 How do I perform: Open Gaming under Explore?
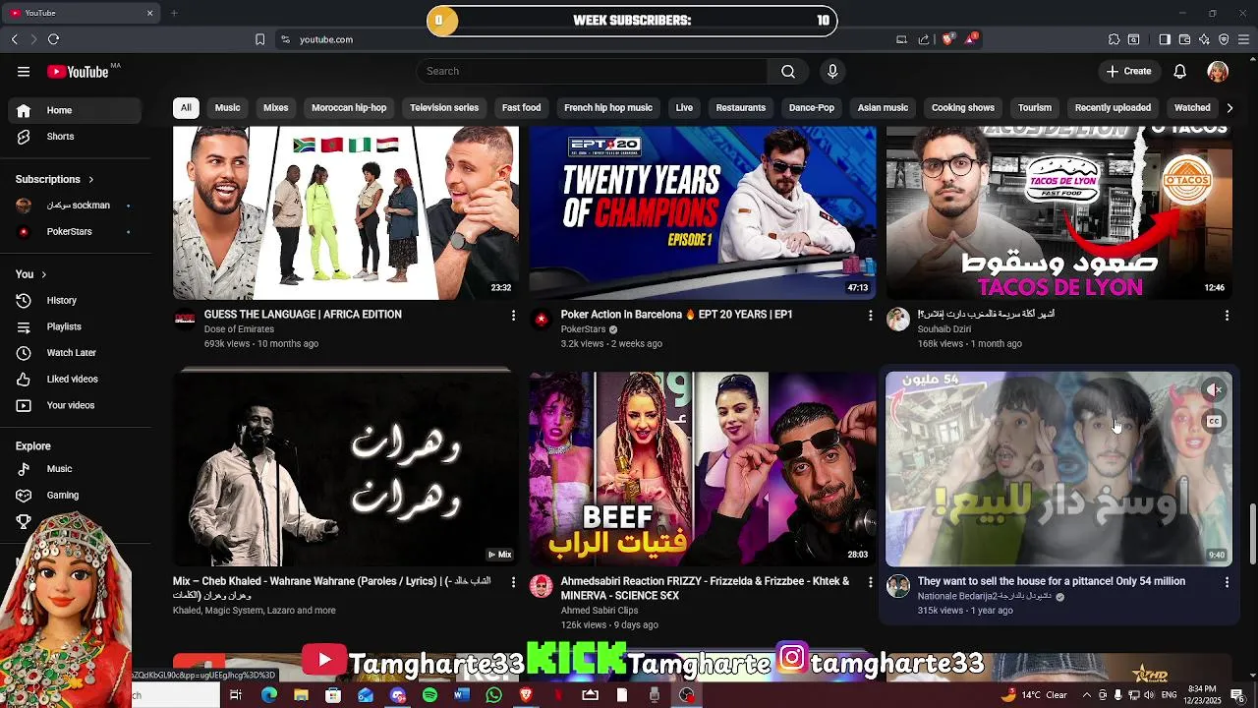76,495
